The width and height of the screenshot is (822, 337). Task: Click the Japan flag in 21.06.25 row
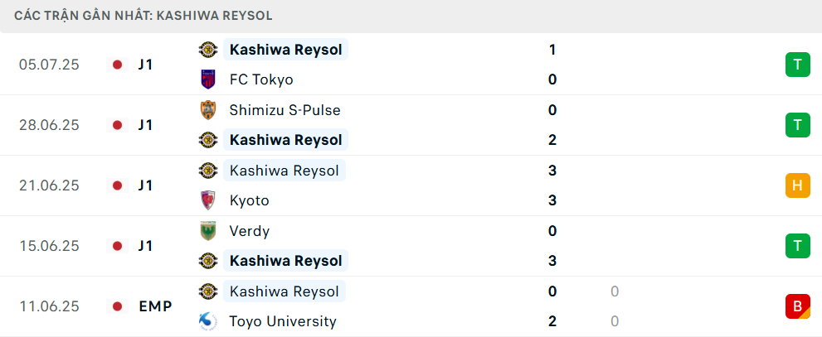[118, 185]
